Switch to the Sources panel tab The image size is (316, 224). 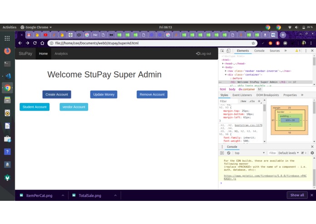(275, 51)
